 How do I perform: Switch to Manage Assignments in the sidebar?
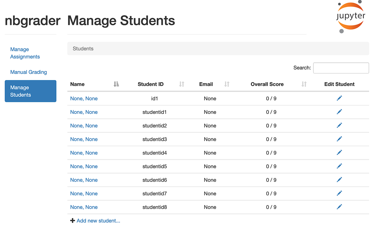[25, 53]
